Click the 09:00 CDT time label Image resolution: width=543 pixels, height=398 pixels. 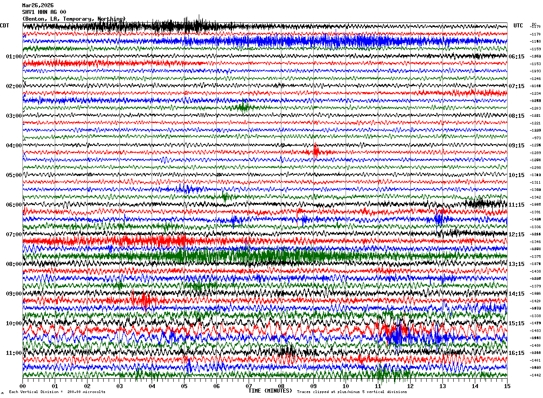click(x=14, y=294)
